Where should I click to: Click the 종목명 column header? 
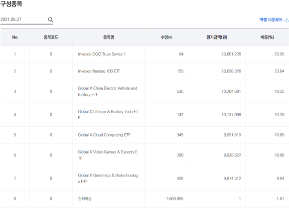[109, 37]
